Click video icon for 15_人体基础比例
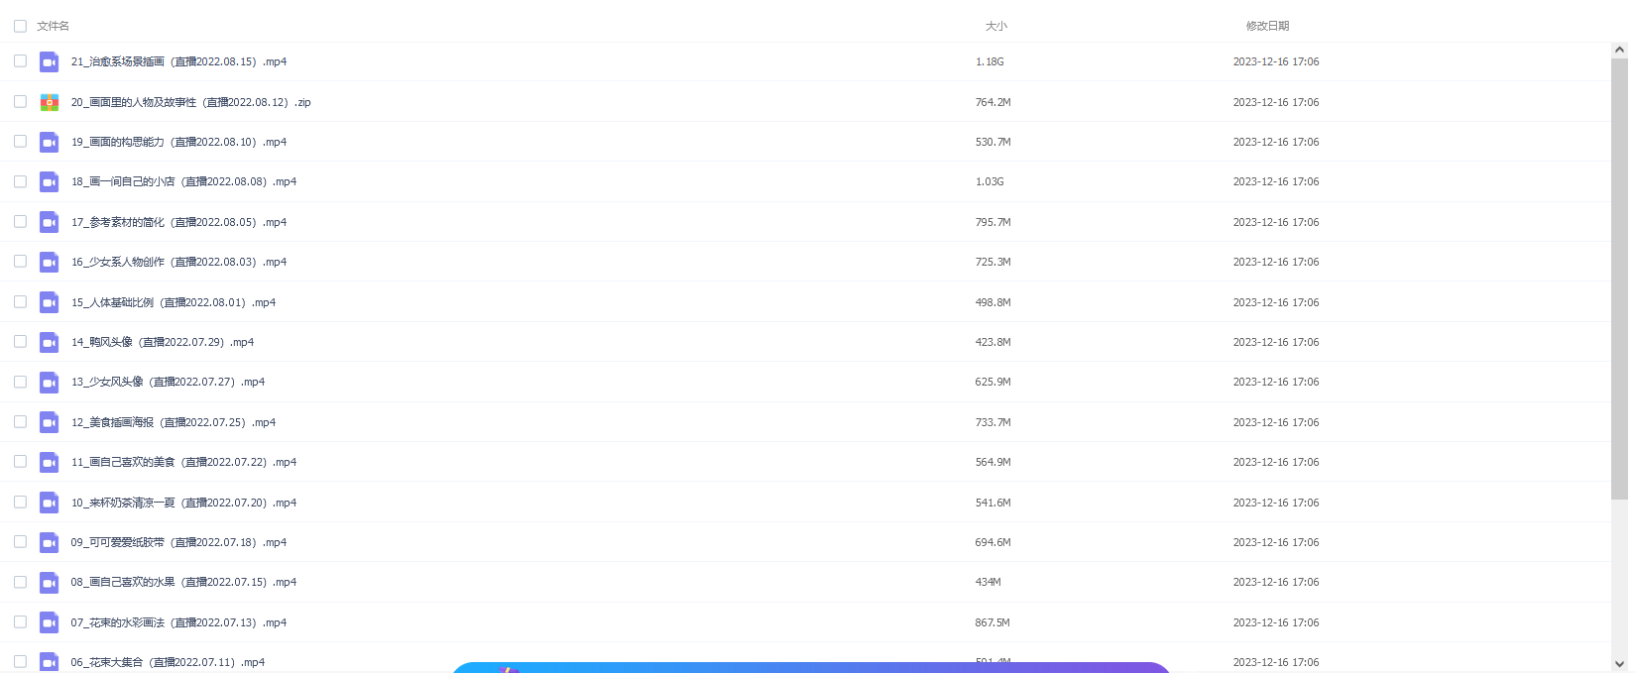The image size is (1635, 673). [49, 302]
